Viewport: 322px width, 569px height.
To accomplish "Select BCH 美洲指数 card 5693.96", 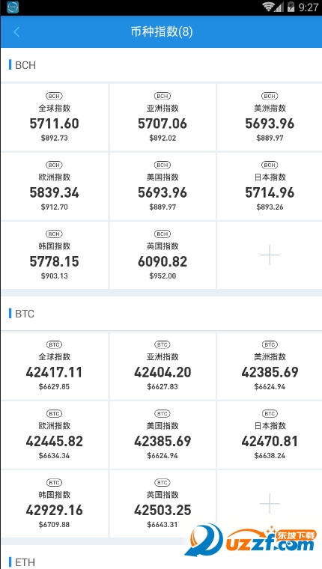I will point(270,118).
